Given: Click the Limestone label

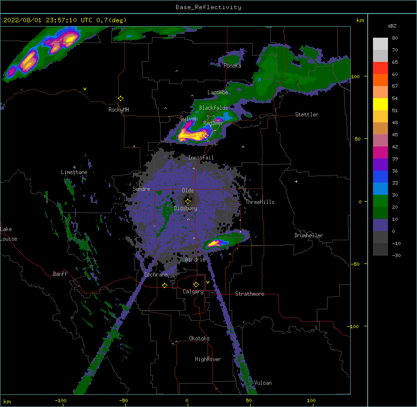Looking at the screenshot, I should tap(74, 172).
